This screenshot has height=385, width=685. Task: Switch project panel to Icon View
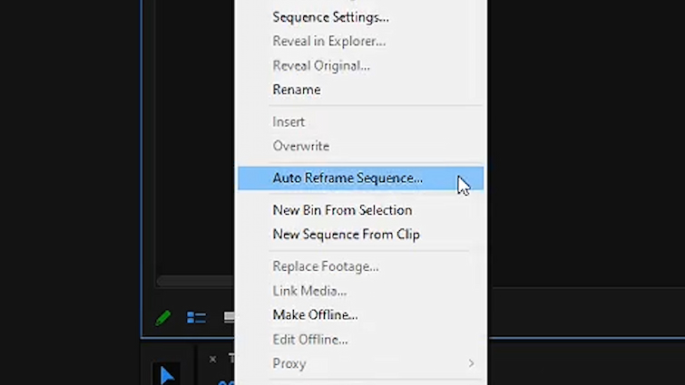[229, 318]
